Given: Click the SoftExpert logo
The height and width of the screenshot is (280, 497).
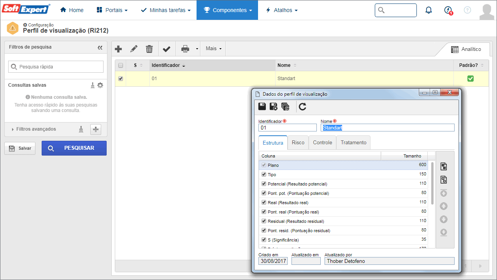Looking at the screenshot, I should [x=26, y=9].
